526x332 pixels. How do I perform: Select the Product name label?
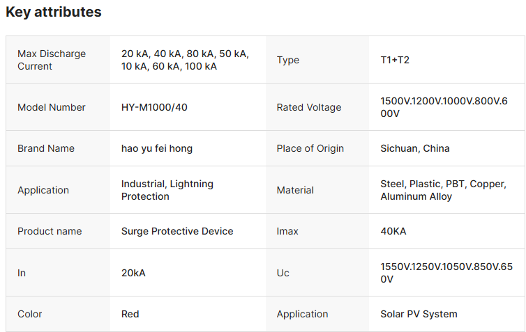coord(50,231)
